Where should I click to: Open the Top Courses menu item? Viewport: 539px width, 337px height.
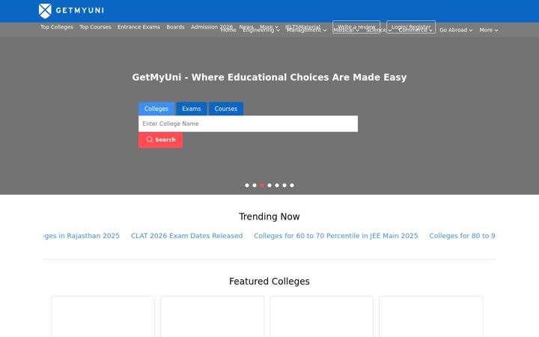pyautogui.click(x=95, y=27)
